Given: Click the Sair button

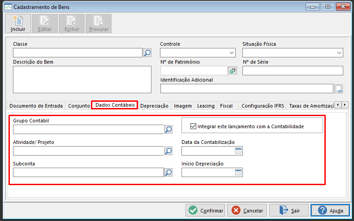Looking at the screenshot, I should pyautogui.click(x=289, y=210).
